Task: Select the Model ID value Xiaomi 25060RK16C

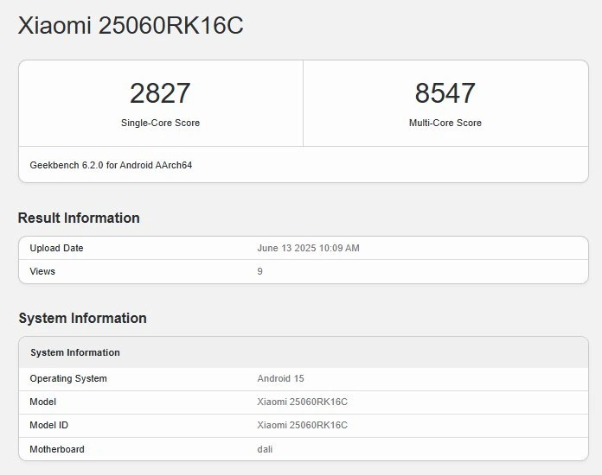Action: pyautogui.click(x=302, y=425)
